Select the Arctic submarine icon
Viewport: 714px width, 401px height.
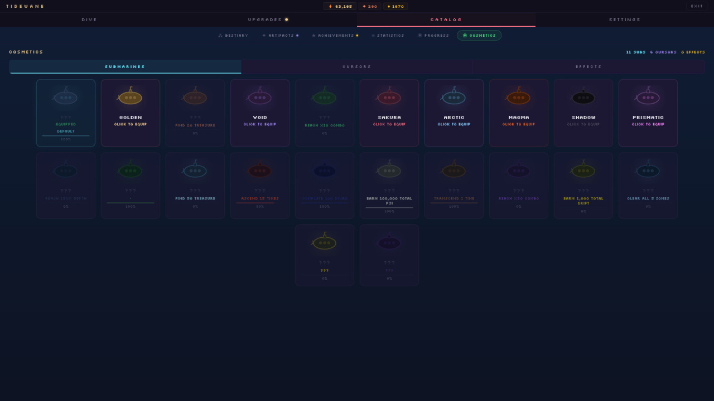coord(454,97)
